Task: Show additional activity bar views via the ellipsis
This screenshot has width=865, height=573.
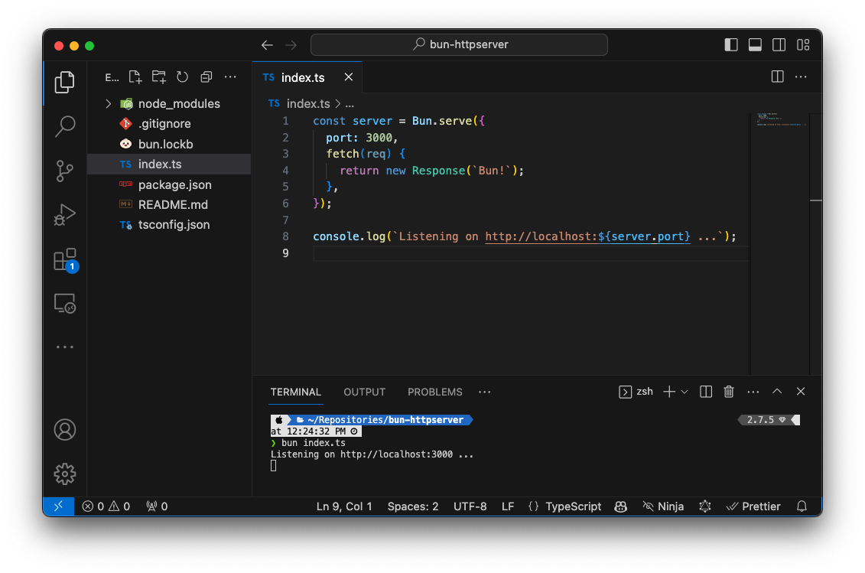Action: click(64, 347)
